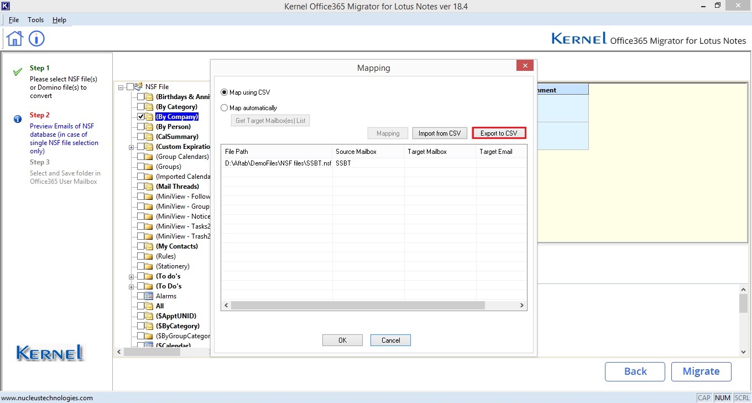Click the folder icon beside All
Image resolution: width=752 pixels, height=403 pixels.
pyautogui.click(x=149, y=306)
